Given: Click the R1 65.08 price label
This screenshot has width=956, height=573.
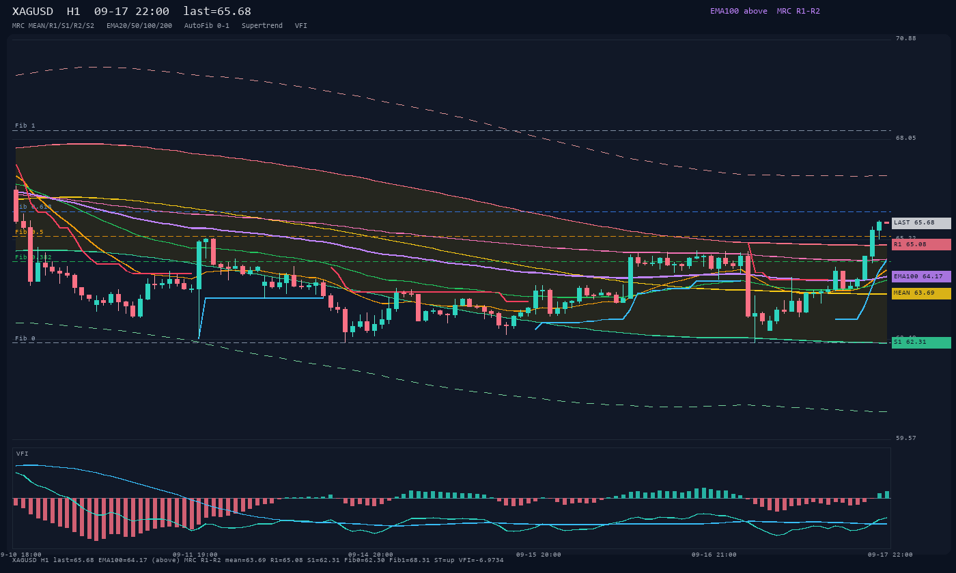Looking at the screenshot, I should pos(921,244).
